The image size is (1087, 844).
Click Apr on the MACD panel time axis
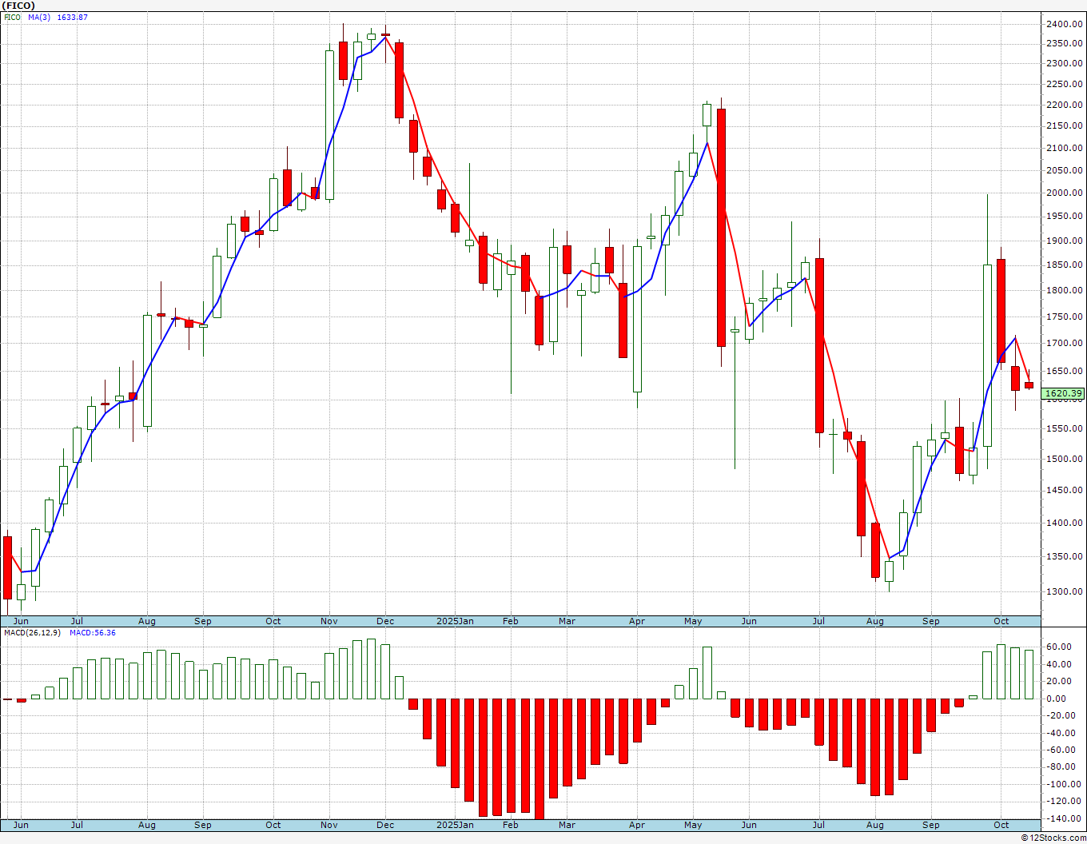coord(637,825)
